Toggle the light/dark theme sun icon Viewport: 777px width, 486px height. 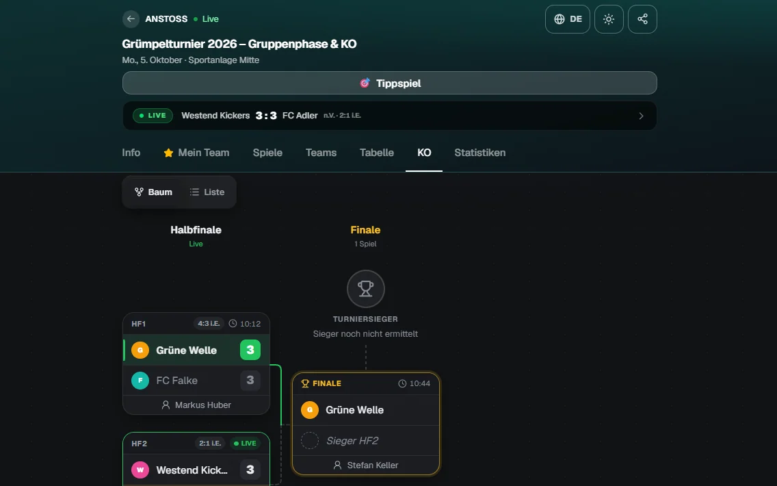(609, 19)
